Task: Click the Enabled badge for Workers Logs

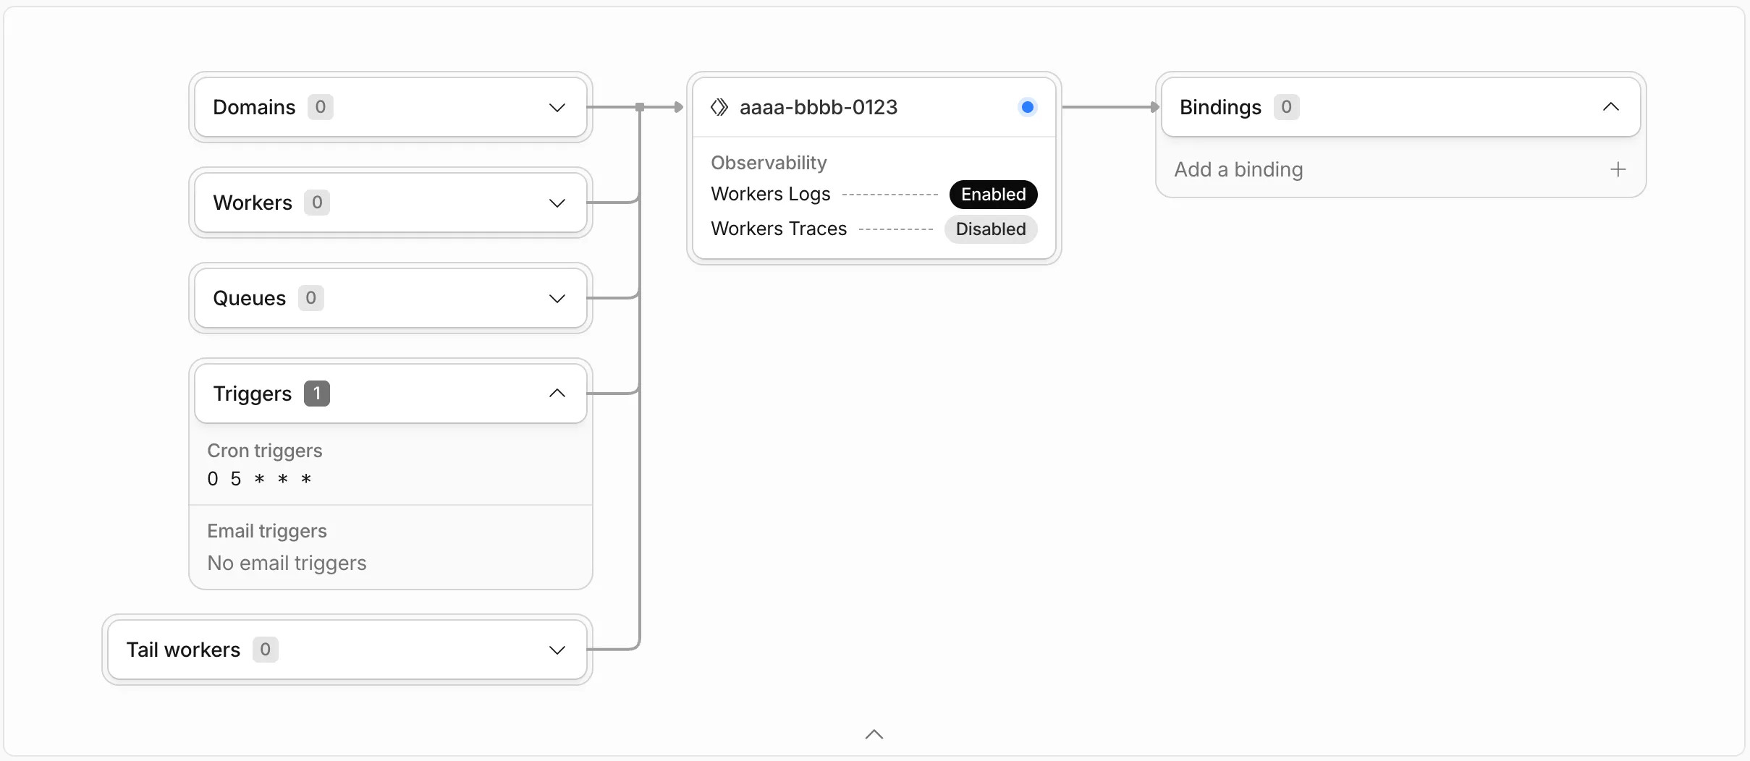Action: tap(993, 194)
